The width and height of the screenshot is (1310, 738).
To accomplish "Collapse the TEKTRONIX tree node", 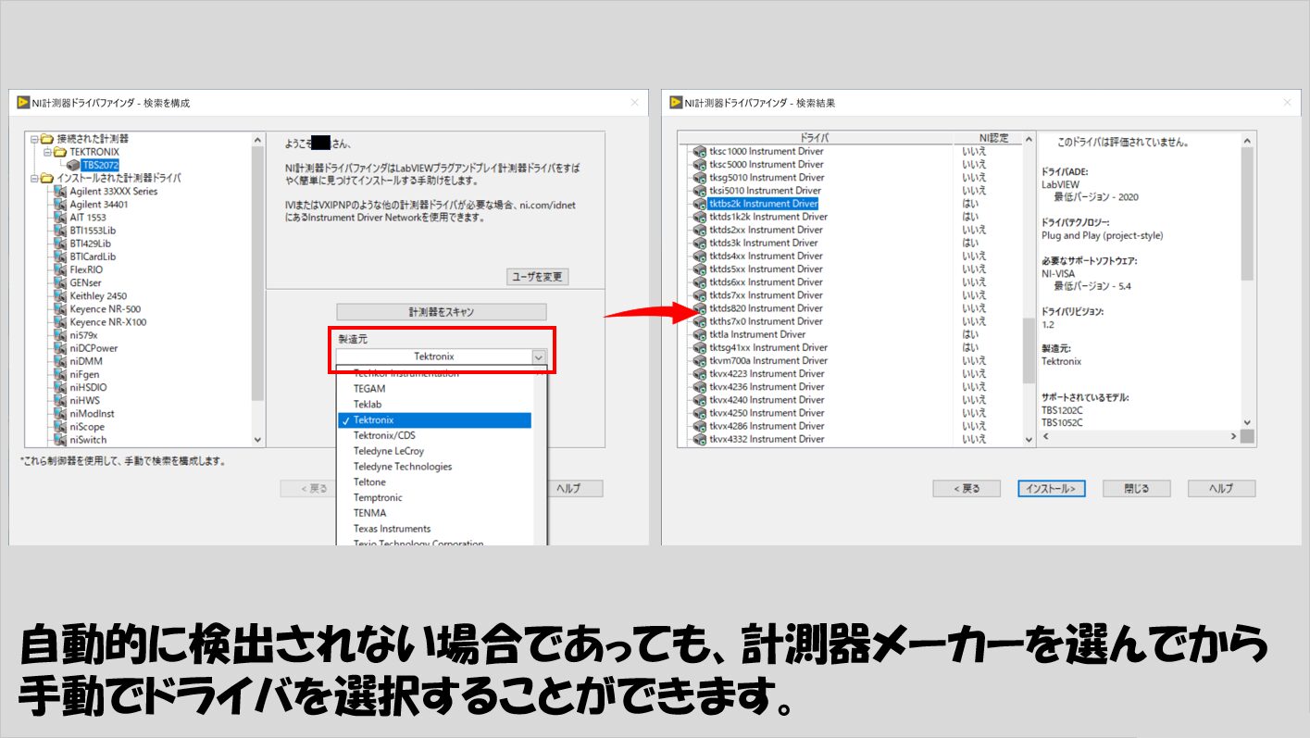I will (47, 152).
